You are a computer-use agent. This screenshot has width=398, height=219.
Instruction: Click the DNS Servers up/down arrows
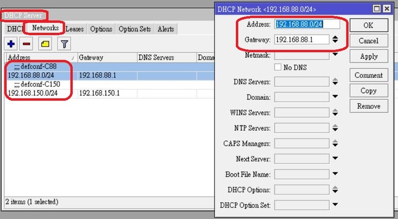[x=335, y=82]
